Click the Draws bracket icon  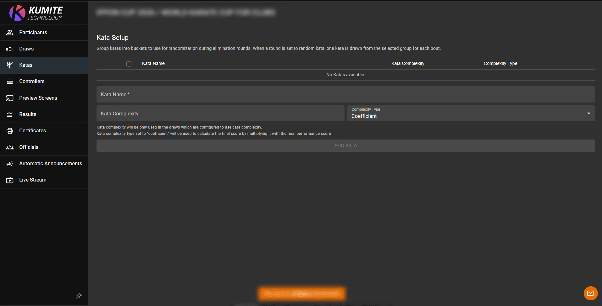click(x=10, y=49)
